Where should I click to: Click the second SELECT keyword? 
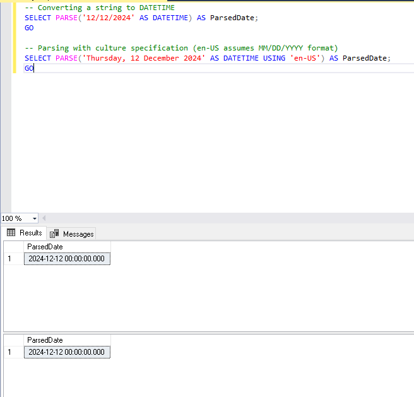pyautogui.click(x=37, y=58)
